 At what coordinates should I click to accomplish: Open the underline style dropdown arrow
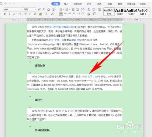[x=16, y=14]
